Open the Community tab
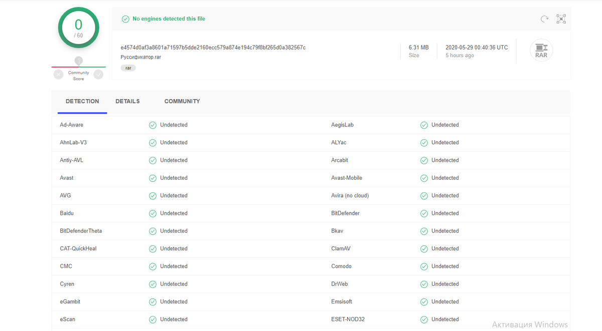This screenshot has width=602, height=331. pos(182,101)
